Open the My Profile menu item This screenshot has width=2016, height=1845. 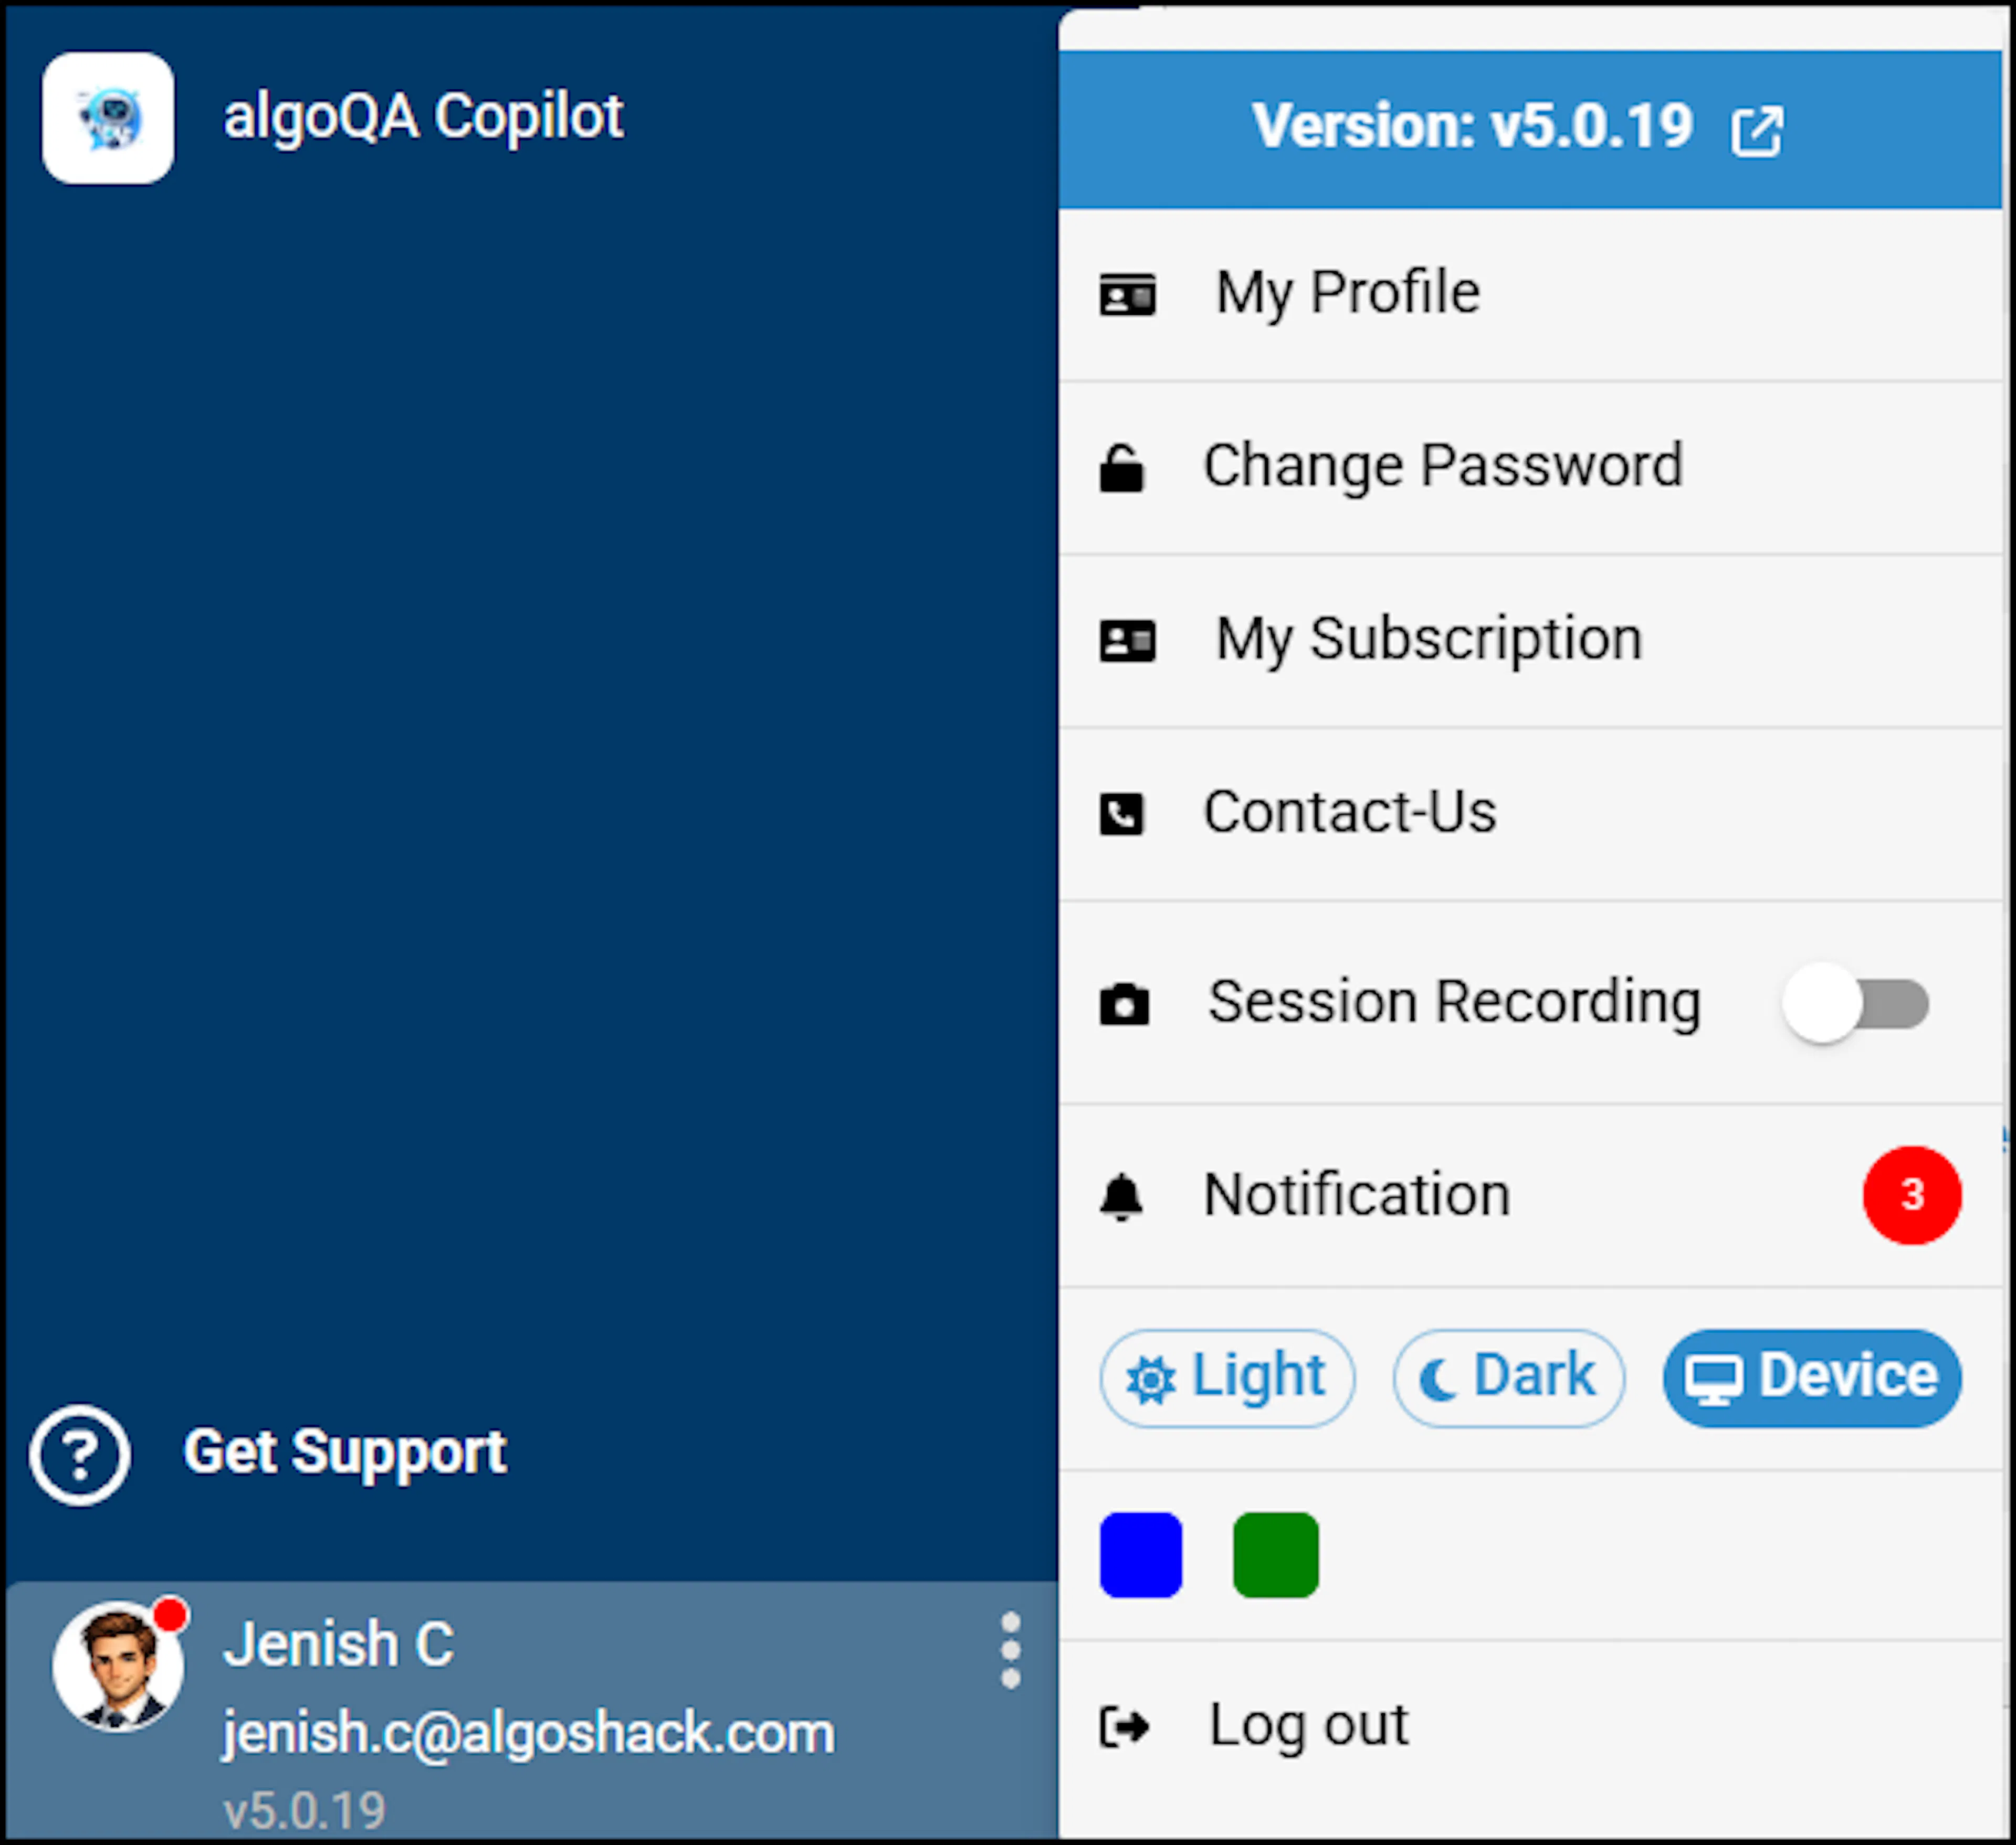pos(1530,295)
